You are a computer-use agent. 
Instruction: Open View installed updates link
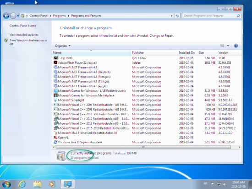pyautogui.click(x=24, y=34)
